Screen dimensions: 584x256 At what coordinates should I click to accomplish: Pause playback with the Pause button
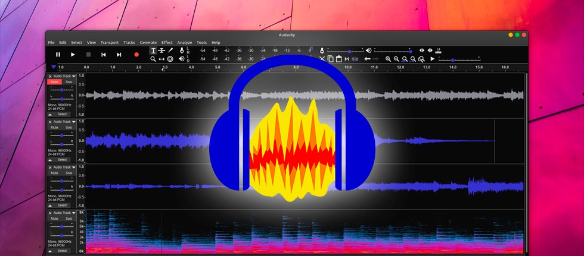click(x=58, y=55)
